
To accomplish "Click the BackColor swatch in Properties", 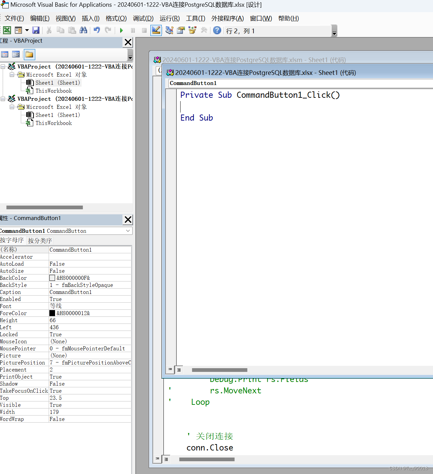I will tap(52, 278).
